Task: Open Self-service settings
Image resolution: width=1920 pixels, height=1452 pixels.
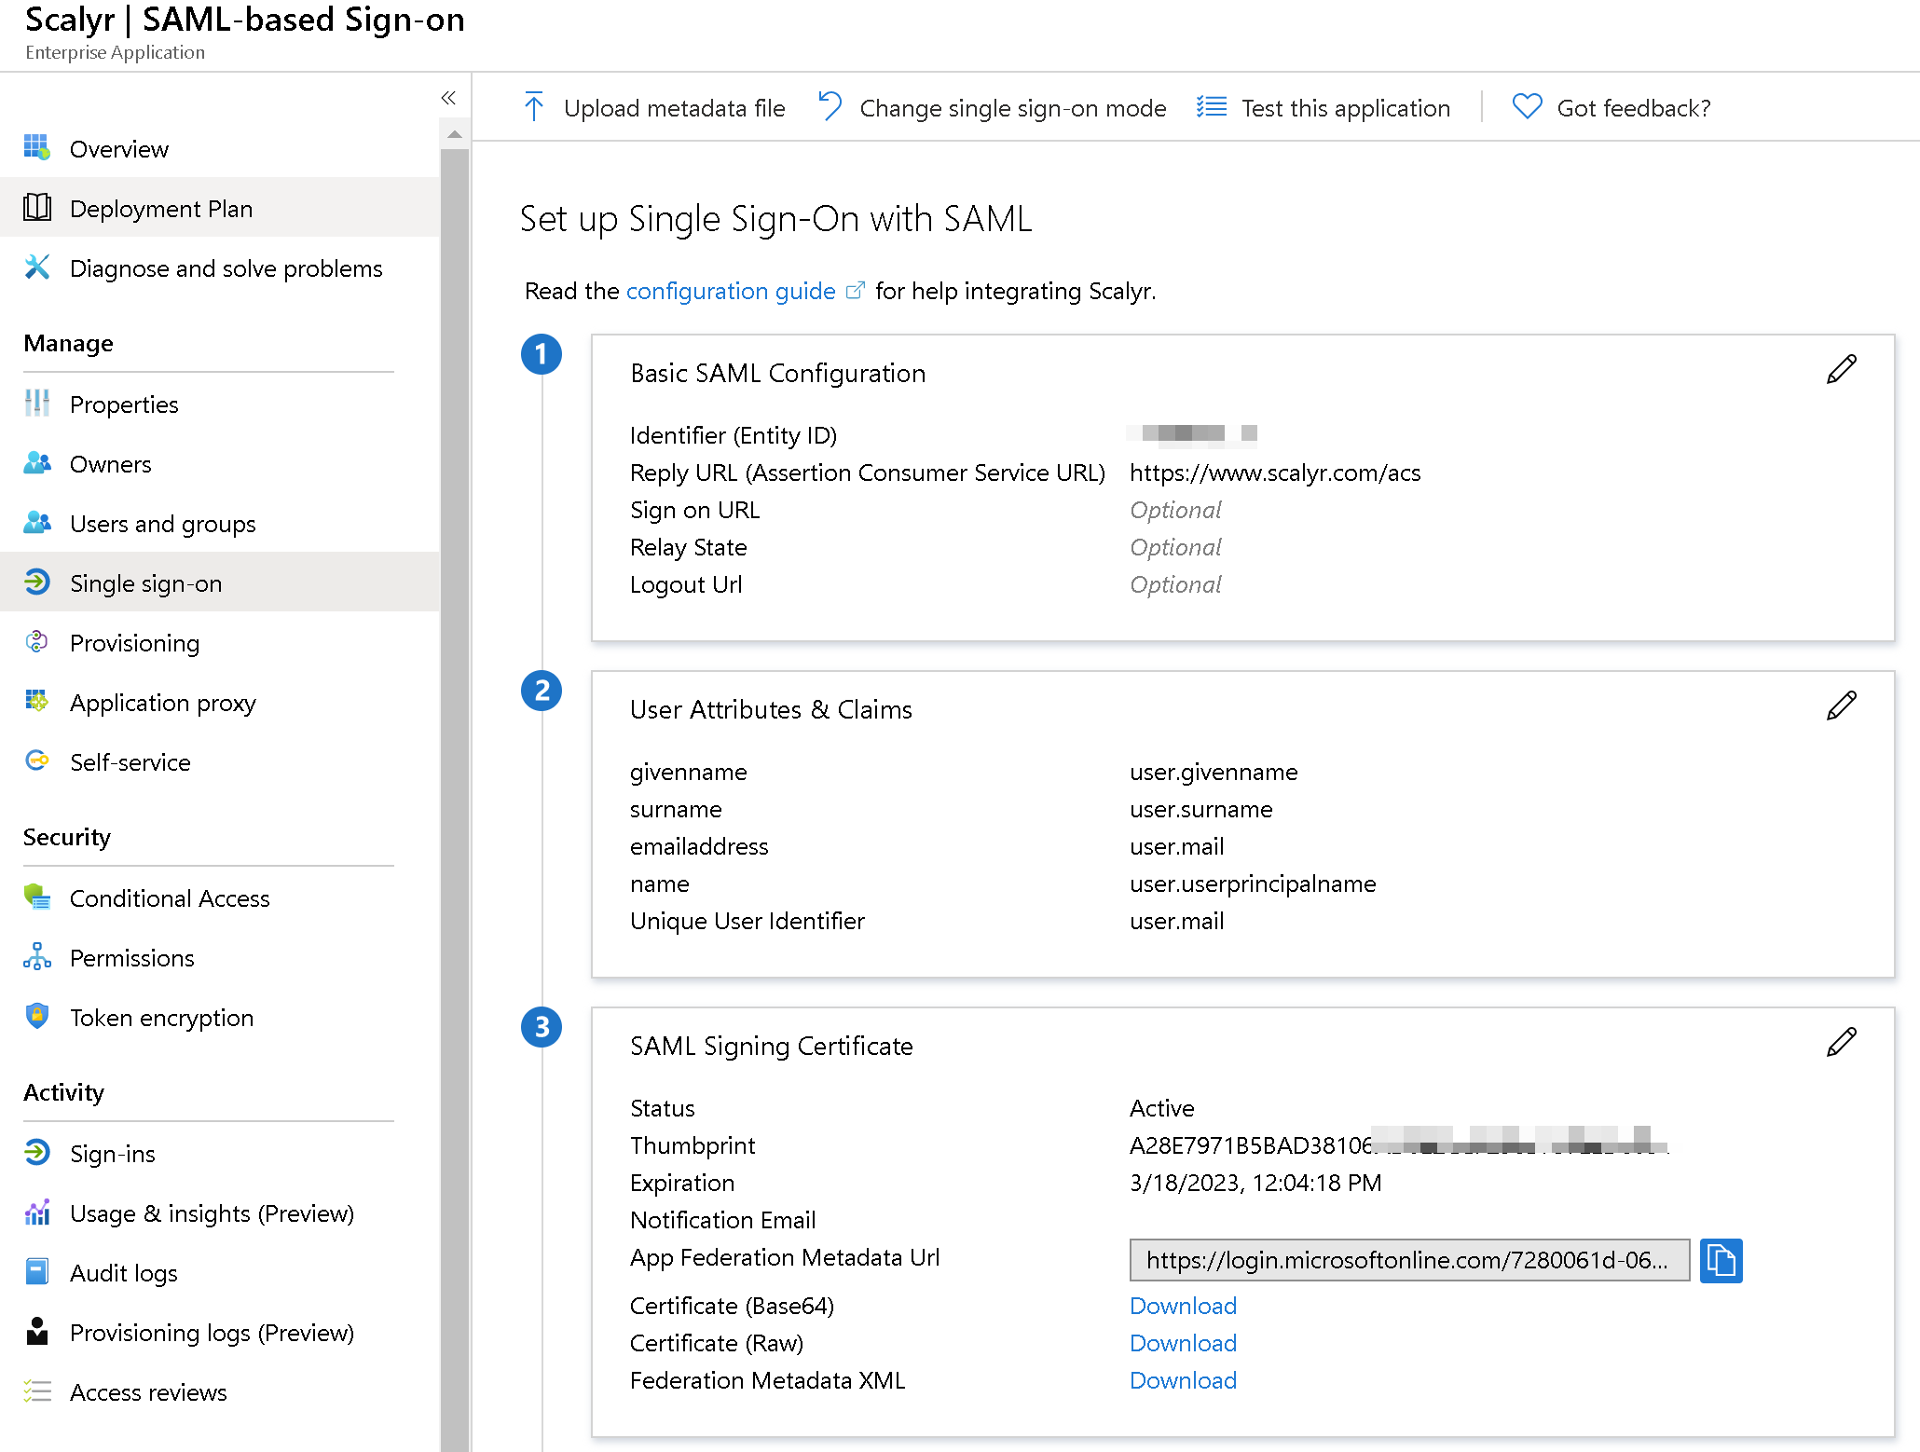Action: [220, 762]
